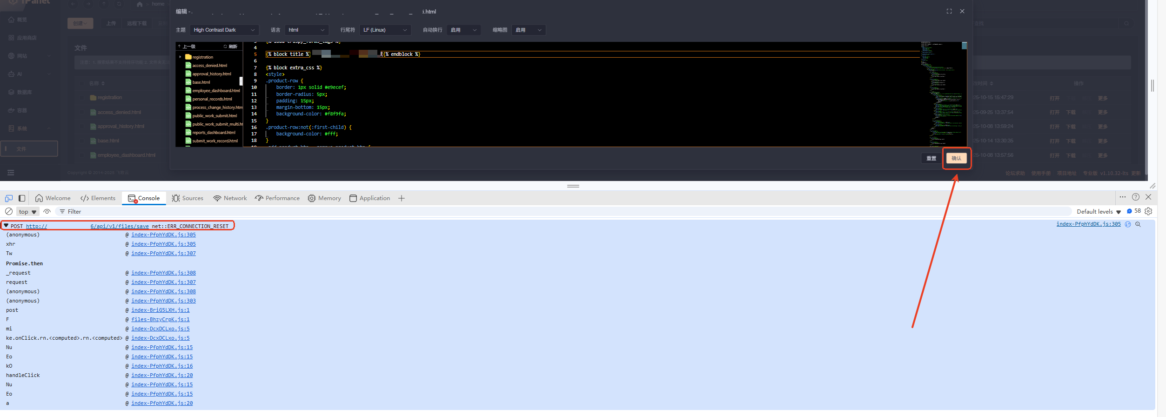
Task: Open the DevTools three-dots more menu
Action: 1123,197
